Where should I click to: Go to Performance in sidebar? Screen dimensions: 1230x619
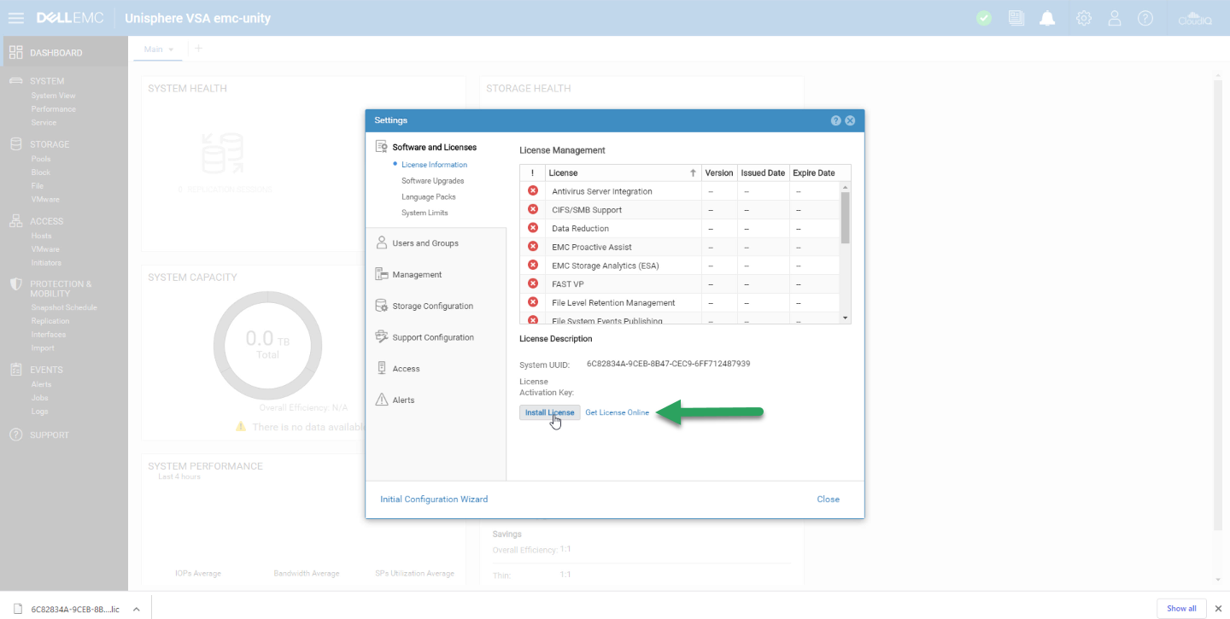point(53,109)
